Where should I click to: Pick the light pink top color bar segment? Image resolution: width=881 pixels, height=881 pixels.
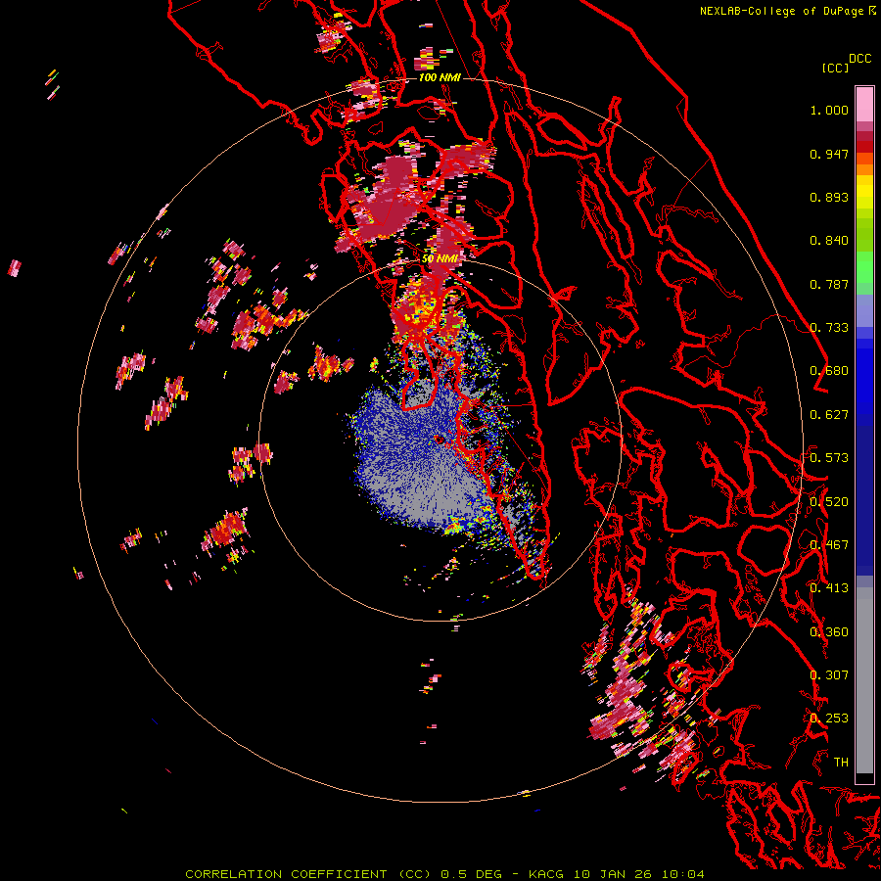click(864, 104)
